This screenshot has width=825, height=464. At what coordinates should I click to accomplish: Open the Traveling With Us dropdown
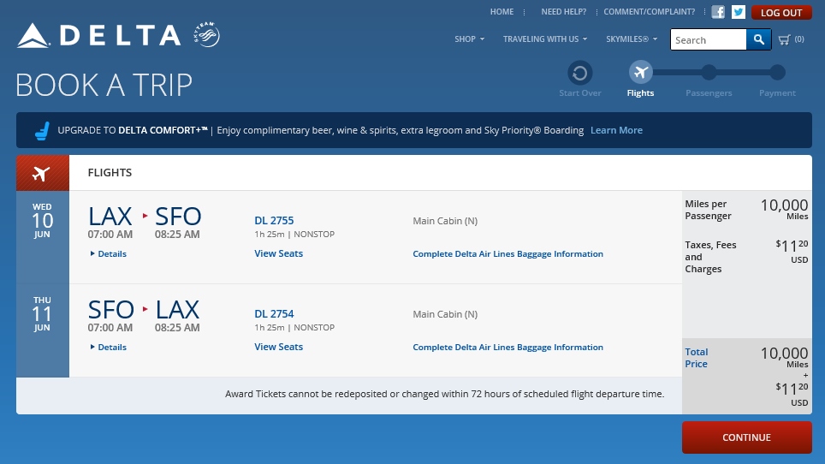pyautogui.click(x=544, y=39)
